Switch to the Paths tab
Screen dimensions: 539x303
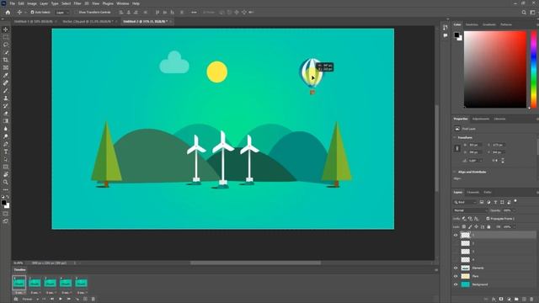488,193
